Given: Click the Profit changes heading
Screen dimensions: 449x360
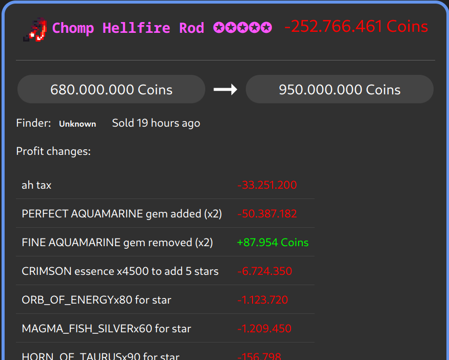Looking at the screenshot, I should [53, 151].
